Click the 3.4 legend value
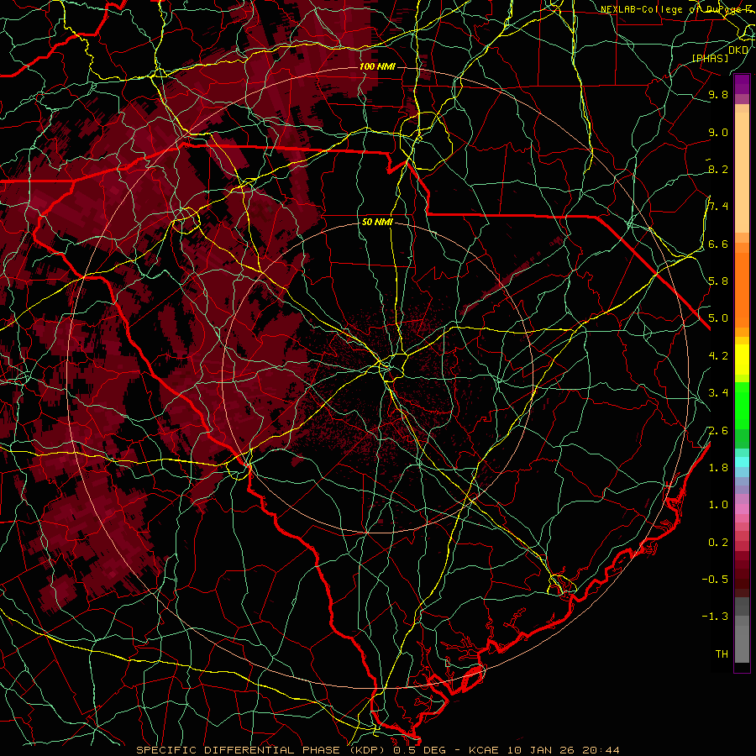This screenshot has width=756, height=756. (x=718, y=393)
